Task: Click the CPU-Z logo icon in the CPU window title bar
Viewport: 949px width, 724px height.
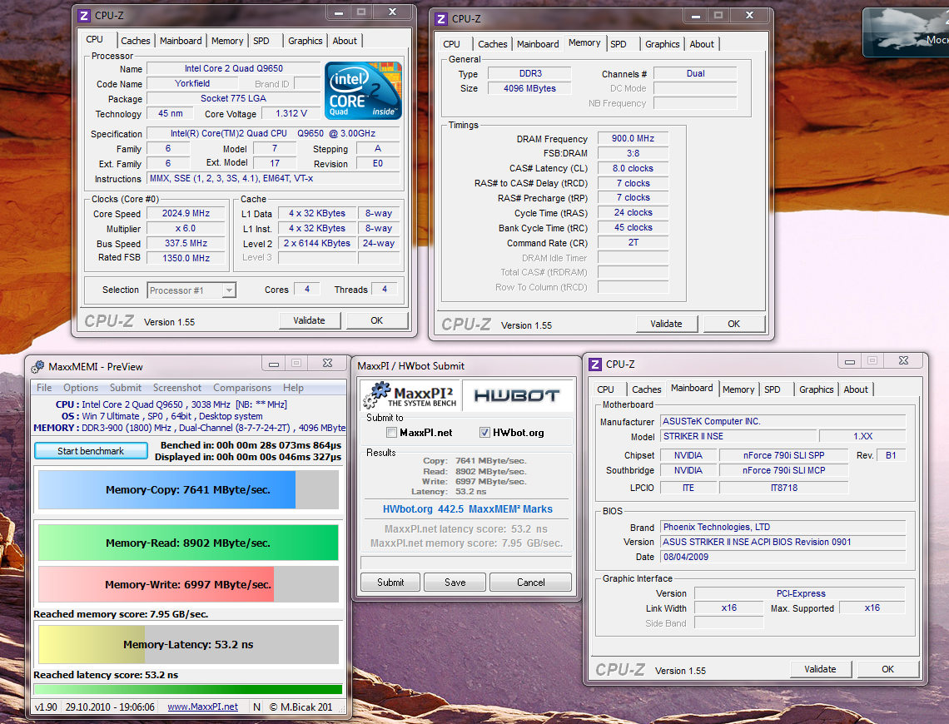Action: tap(84, 15)
